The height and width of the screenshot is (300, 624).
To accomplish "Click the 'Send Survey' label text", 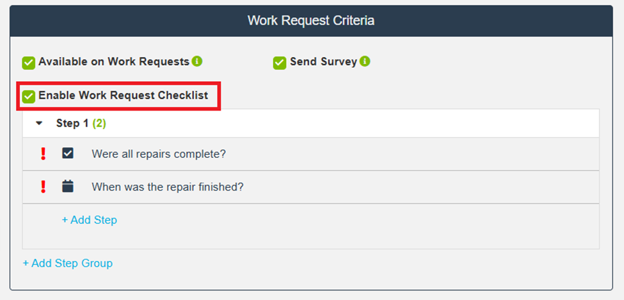I will click(323, 61).
